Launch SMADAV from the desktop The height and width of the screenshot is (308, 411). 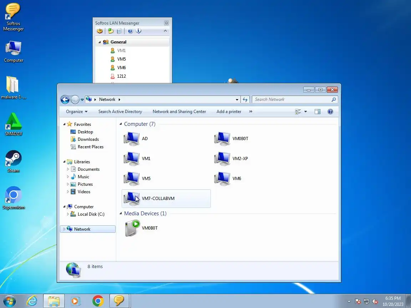(13, 124)
